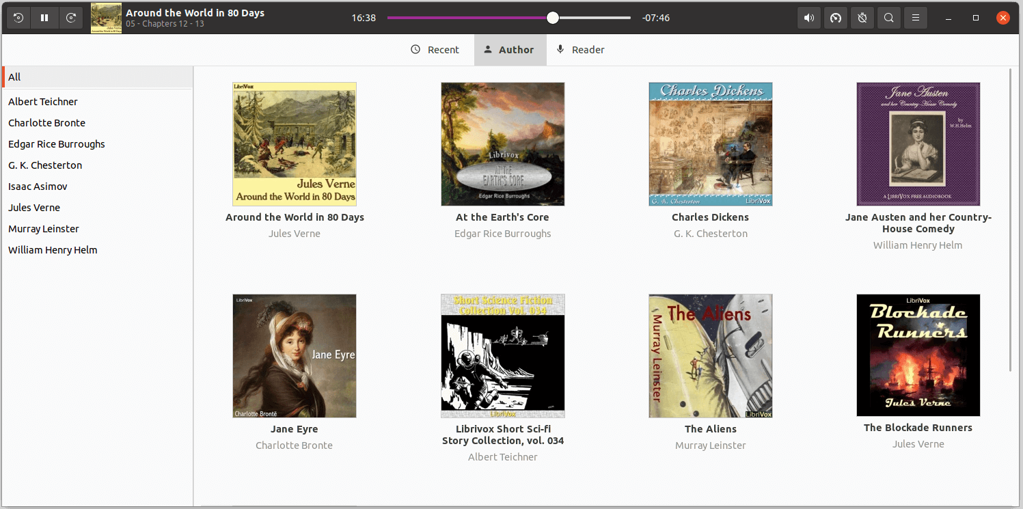This screenshot has height=509, width=1023.
Task: Click the playback progress slider handle
Action: (553, 18)
